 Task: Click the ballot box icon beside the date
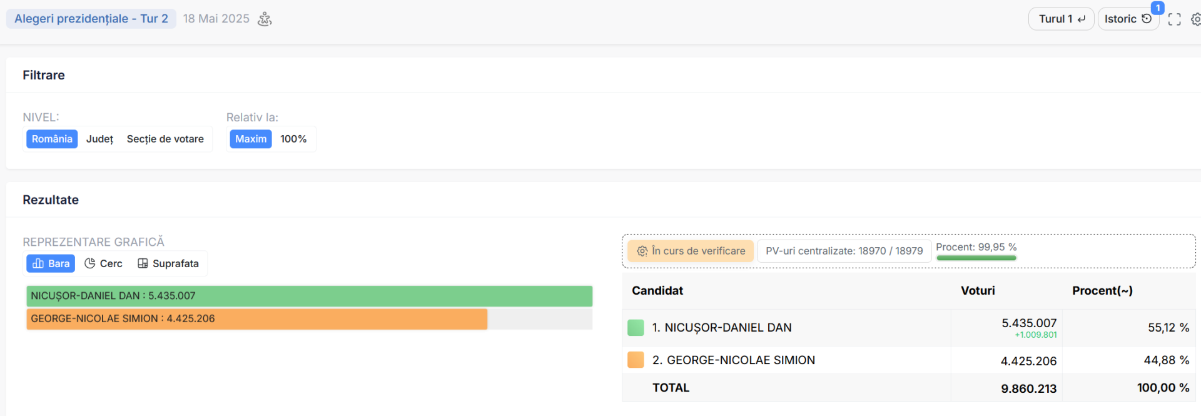(265, 19)
